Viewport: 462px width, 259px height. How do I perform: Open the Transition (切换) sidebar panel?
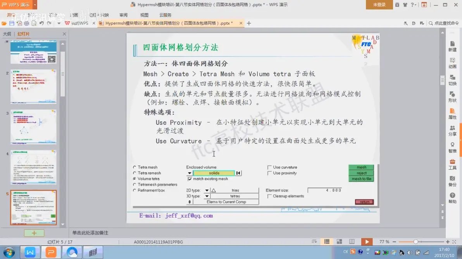click(452, 80)
